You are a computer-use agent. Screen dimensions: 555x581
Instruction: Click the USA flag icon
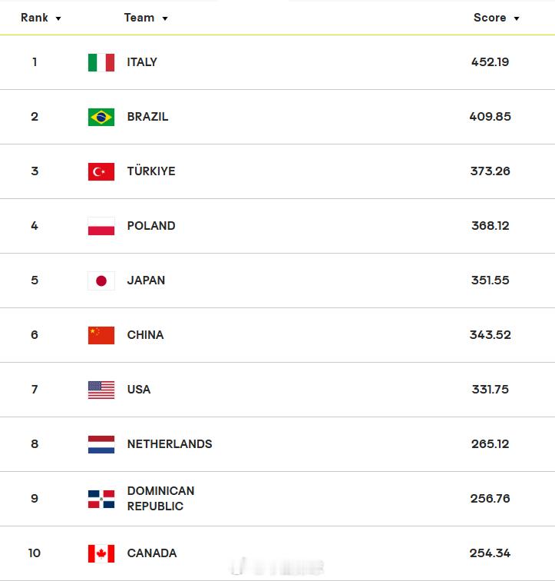pyautogui.click(x=101, y=390)
